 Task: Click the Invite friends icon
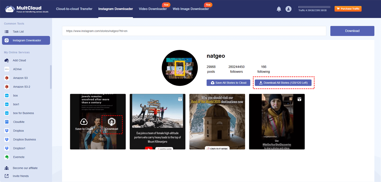click(x=7, y=176)
